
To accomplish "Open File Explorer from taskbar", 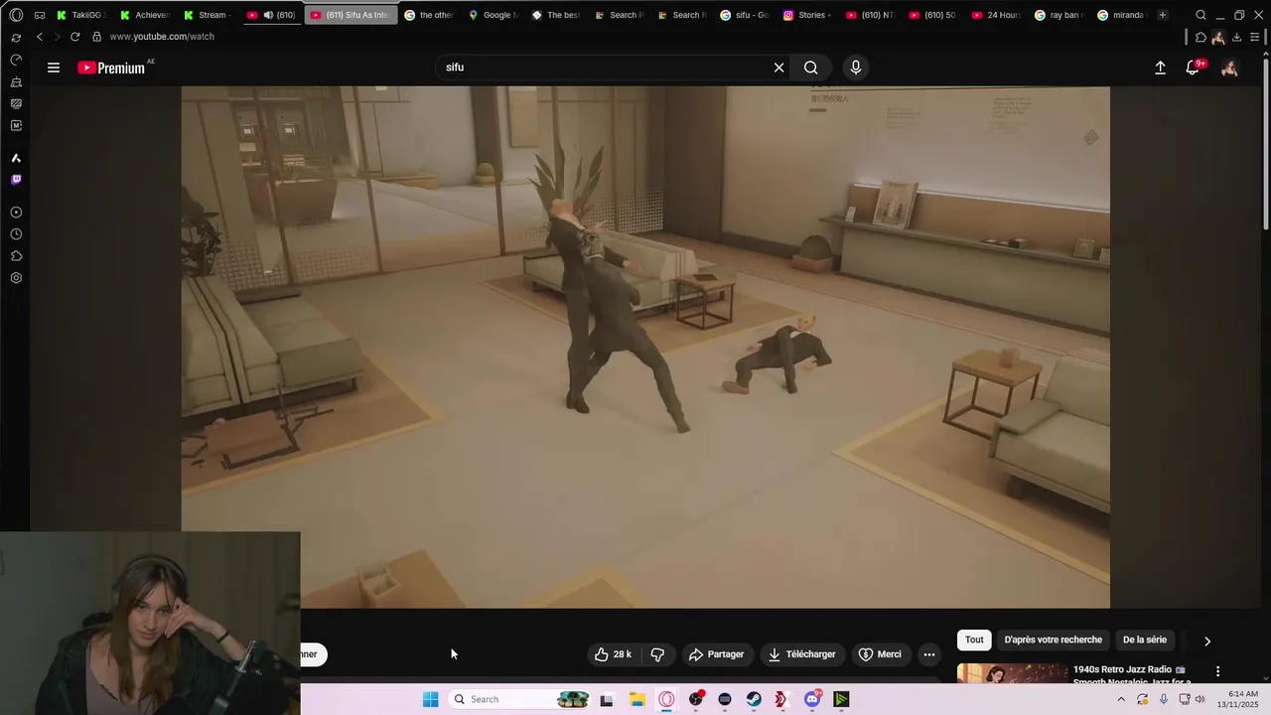I will pos(636,699).
